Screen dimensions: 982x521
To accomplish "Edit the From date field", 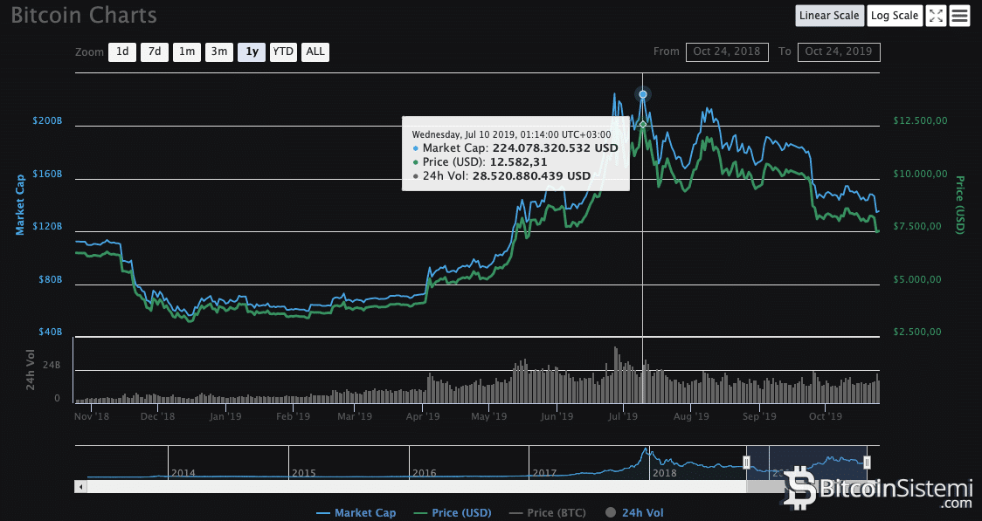I will (x=727, y=51).
